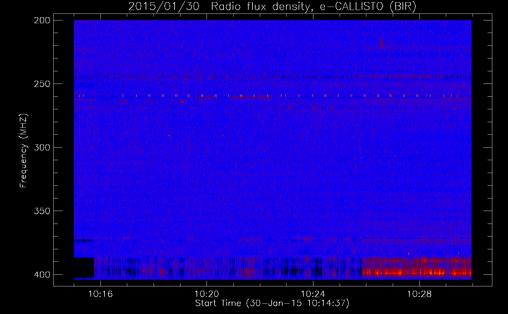Click the 250 frequency tick label

pos(42,84)
